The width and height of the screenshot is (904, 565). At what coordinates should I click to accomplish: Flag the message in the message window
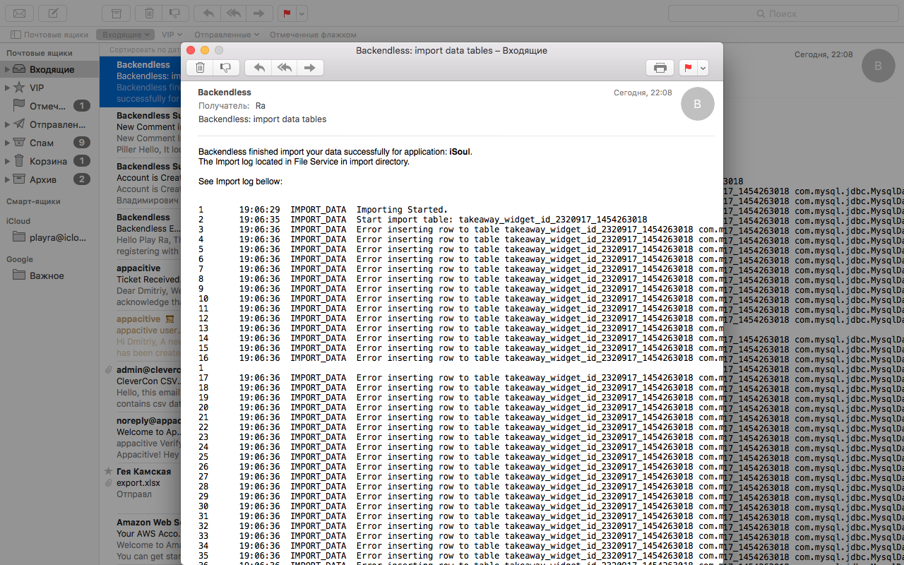(689, 68)
